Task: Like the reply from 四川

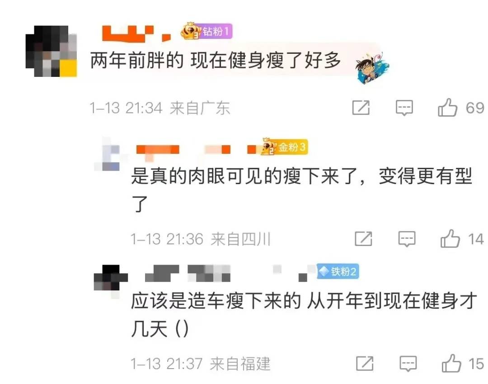Action: coord(450,238)
